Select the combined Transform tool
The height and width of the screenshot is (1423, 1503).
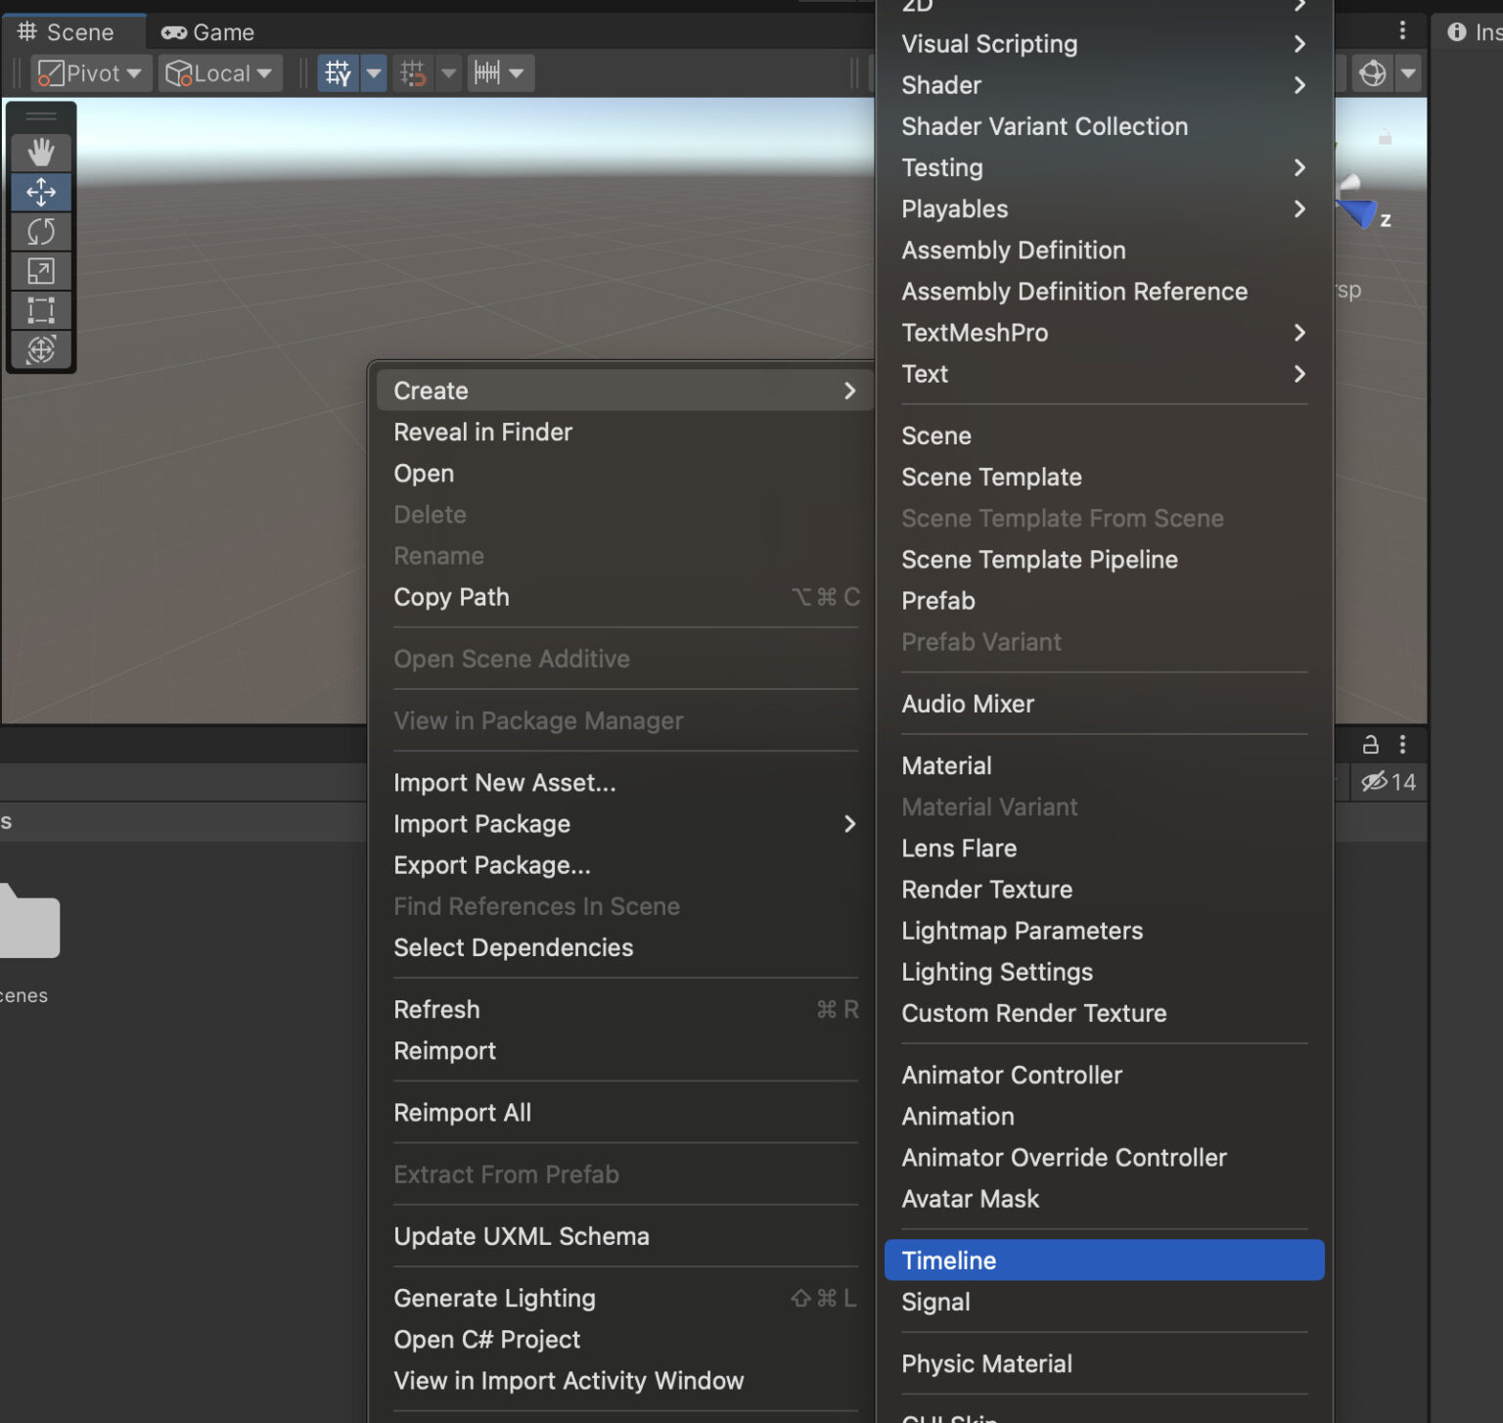(x=41, y=349)
